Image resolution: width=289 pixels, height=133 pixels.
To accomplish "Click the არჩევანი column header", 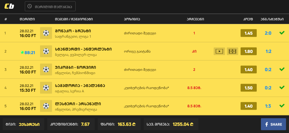I will [x=195, y=19].
